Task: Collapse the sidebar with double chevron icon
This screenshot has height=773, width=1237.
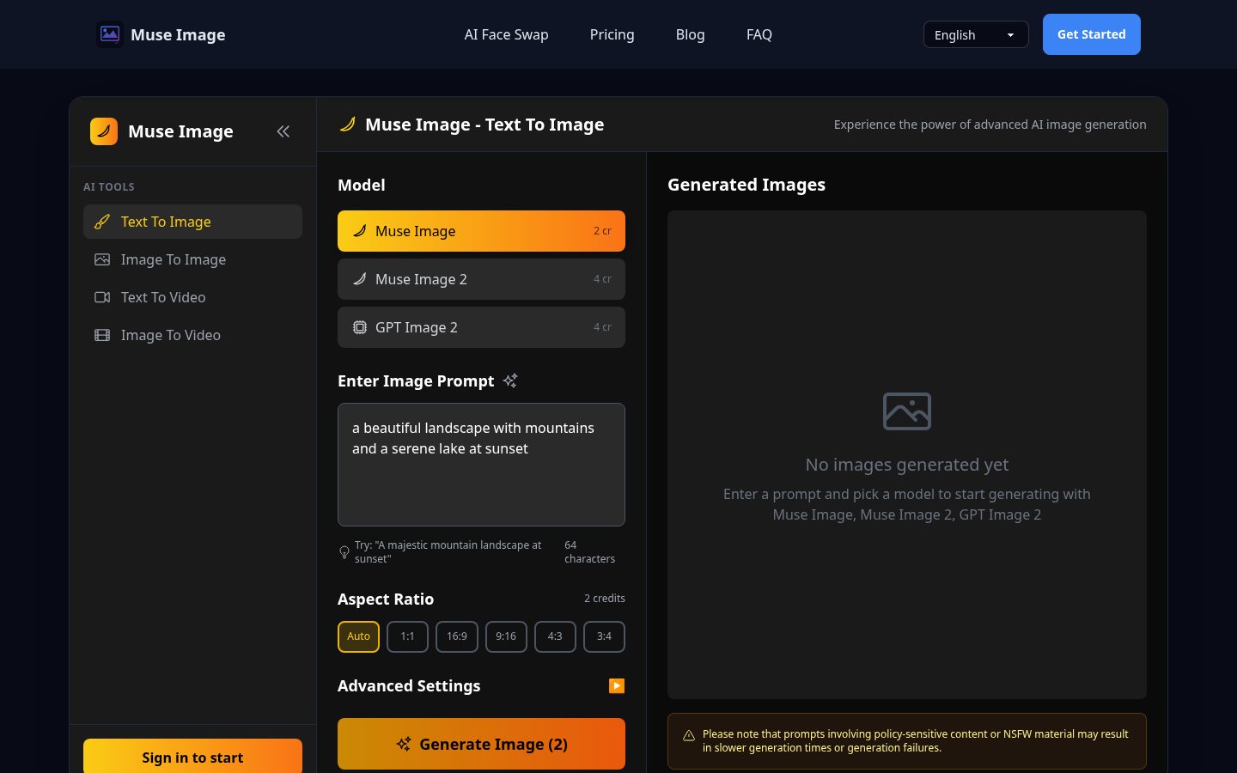Action: (283, 131)
